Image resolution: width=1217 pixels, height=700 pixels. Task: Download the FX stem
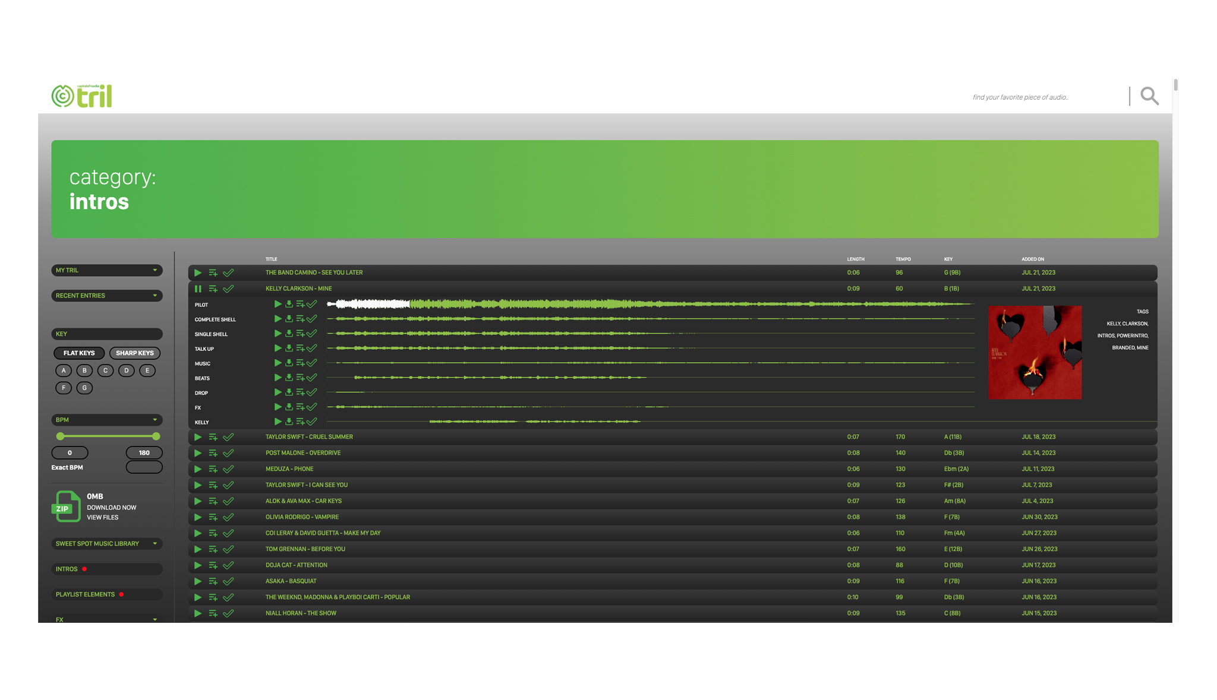coord(289,407)
